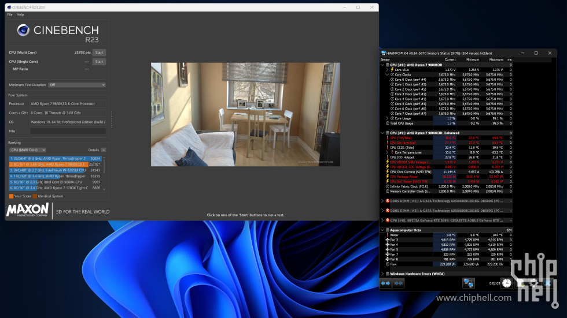
Task: Open the File menu in Cinebench
Action: pos(10,14)
